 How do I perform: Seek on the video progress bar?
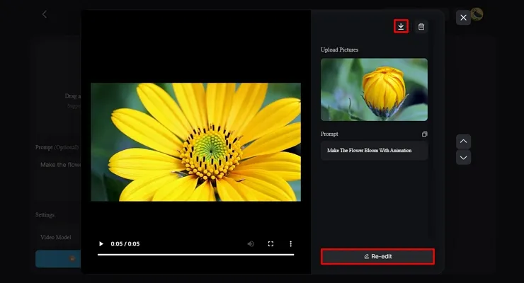tap(195, 254)
